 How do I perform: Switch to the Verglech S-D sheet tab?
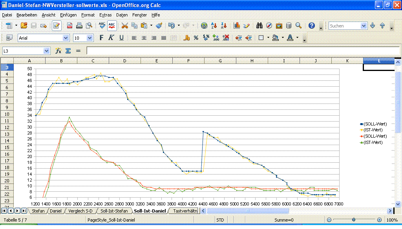click(x=80, y=211)
